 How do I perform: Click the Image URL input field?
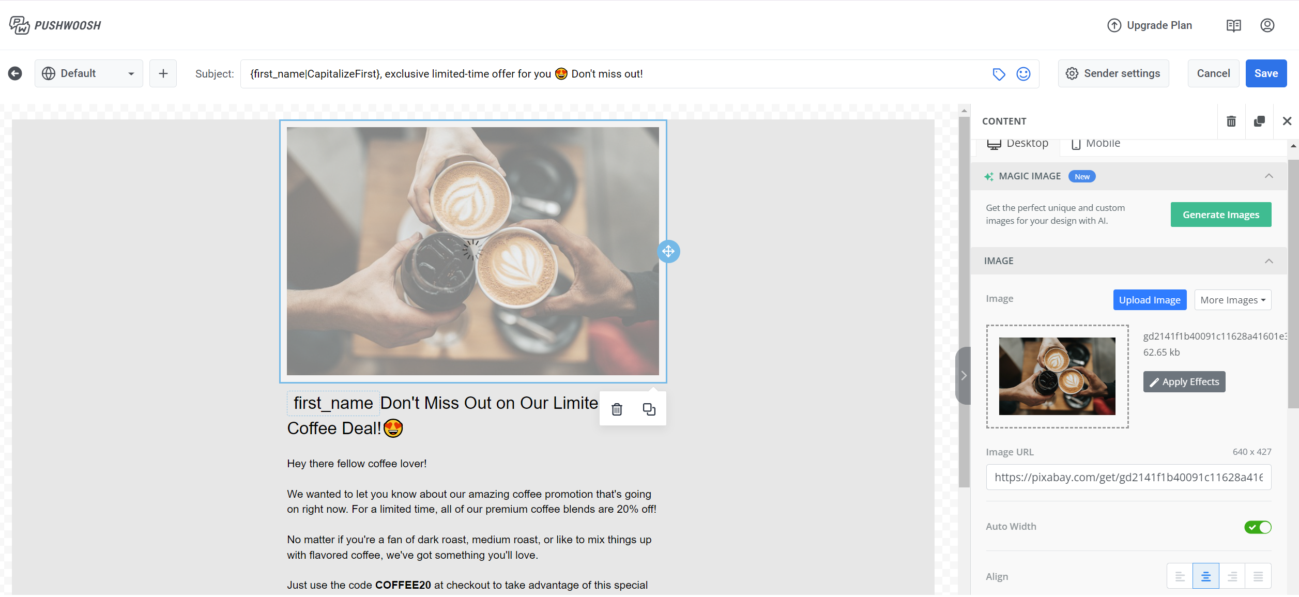[x=1128, y=477]
